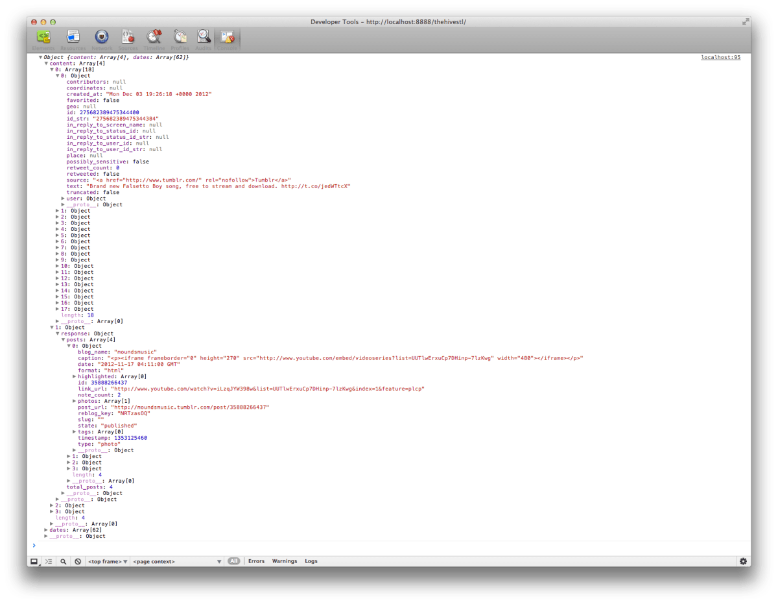The height and width of the screenshot is (604, 778).
Task: Expand the tags: Array[0] node
Action: coord(75,432)
